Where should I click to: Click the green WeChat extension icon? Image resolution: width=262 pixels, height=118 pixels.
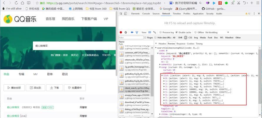[x=226, y=3]
